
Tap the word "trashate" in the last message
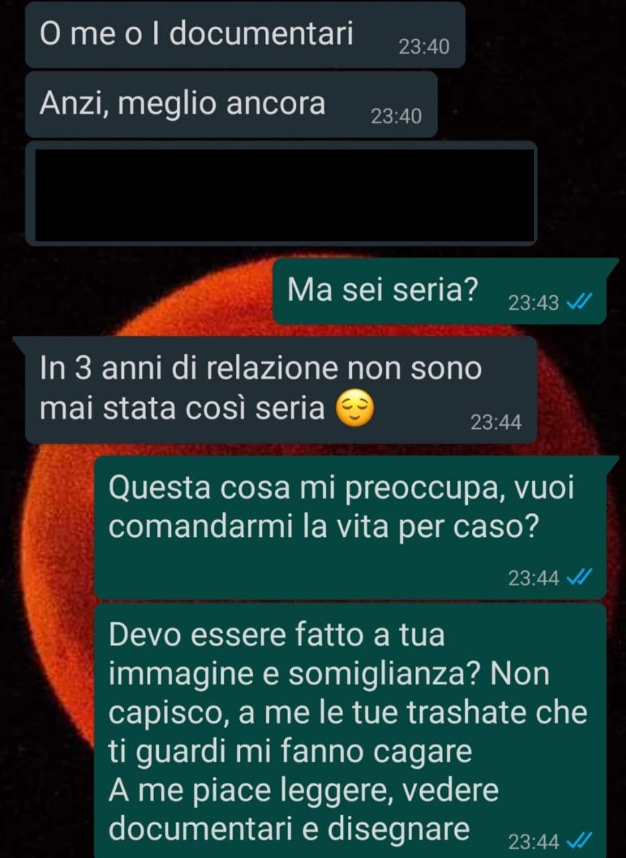point(462,714)
